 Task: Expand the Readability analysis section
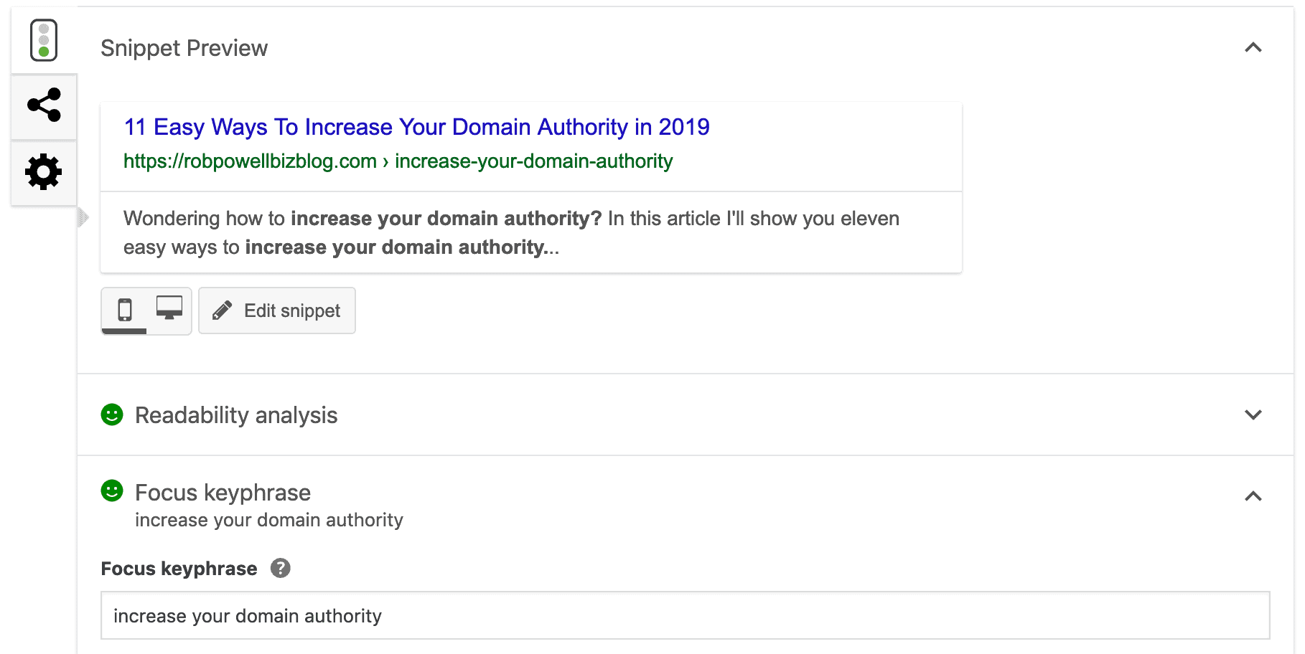pyautogui.click(x=1253, y=414)
